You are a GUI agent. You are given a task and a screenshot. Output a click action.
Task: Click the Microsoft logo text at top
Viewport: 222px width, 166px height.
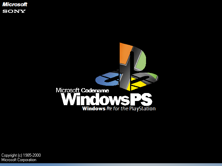point(15,4)
